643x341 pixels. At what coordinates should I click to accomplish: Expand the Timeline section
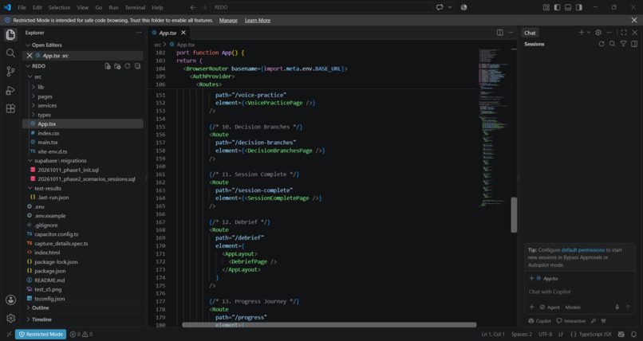(41, 319)
